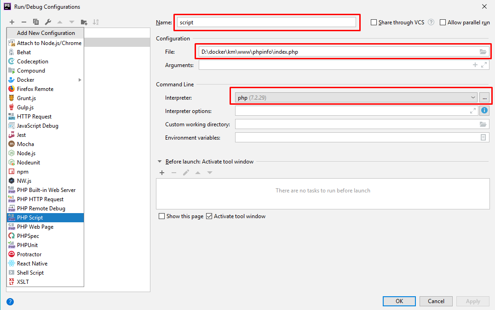
Task: Collapse the Before launch section
Action: pyautogui.click(x=160, y=162)
